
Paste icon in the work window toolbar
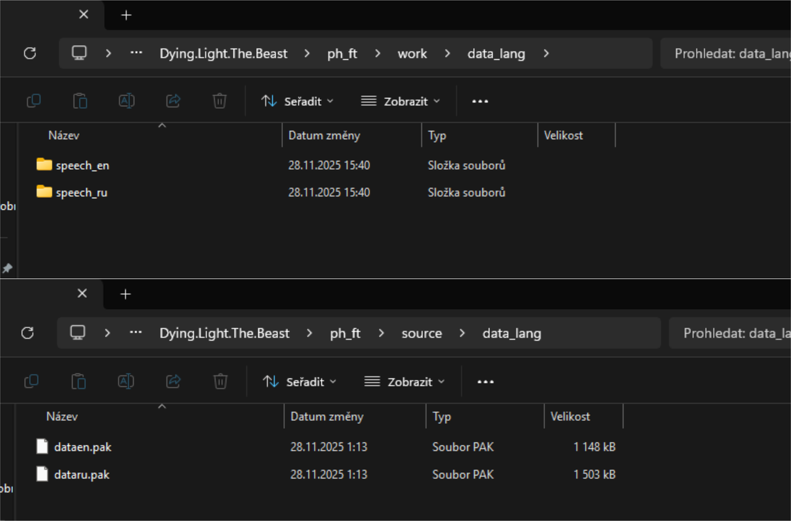click(x=80, y=101)
